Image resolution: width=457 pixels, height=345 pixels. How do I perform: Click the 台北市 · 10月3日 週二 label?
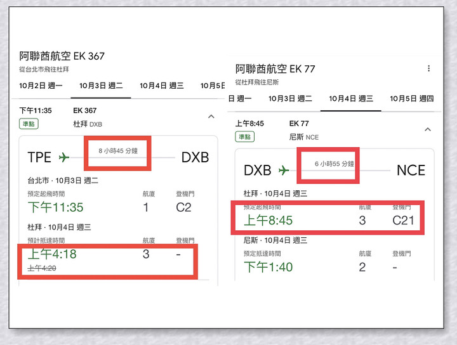63,181
